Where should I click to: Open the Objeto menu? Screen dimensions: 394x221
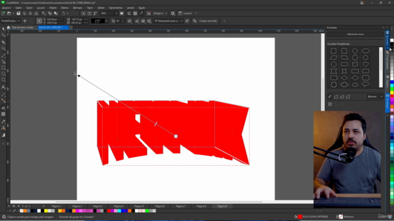pos(53,8)
